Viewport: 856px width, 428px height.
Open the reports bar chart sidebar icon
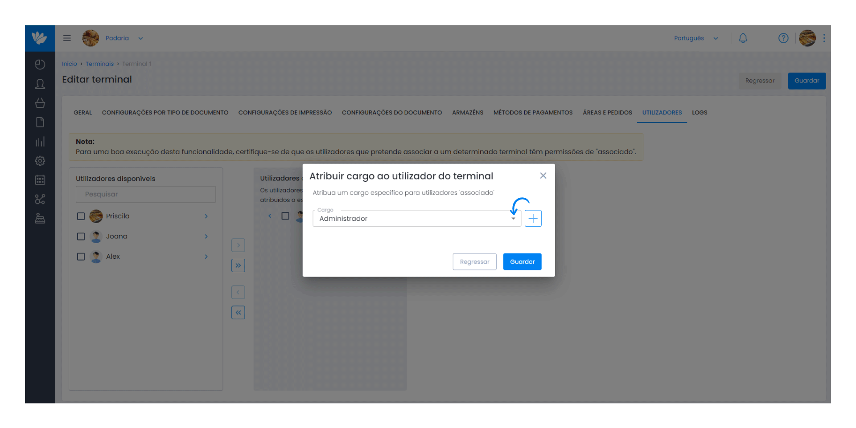click(x=40, y=142)
